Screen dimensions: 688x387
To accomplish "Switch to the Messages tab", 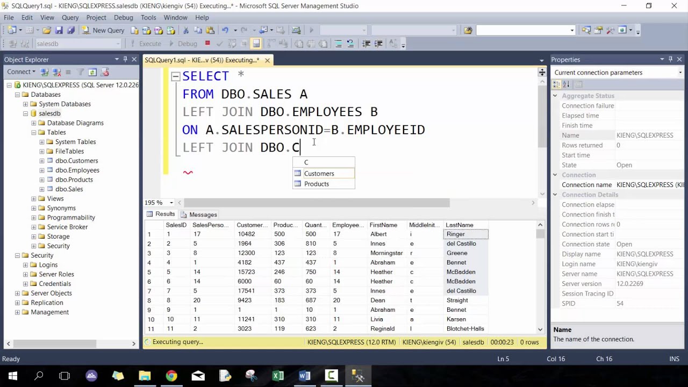I will pos(198,214).
